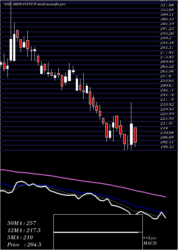Click the NSE ARIHANTSUP mail.munafa.pro title text
Screen dimensions: 178x250
click(34, 4)
